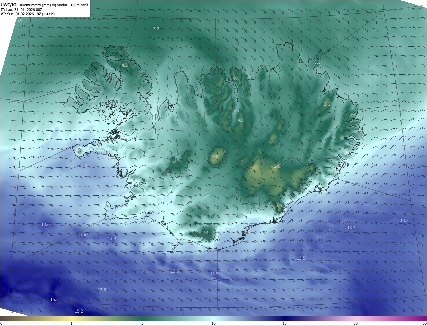Click the 1 tick on the color scale

tap(71, 323)
